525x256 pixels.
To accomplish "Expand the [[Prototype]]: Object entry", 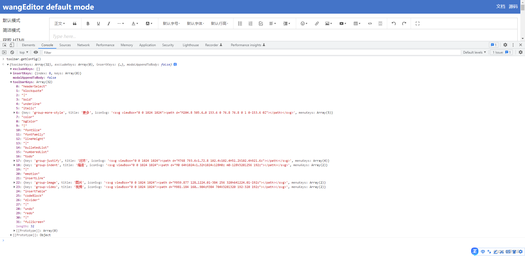I will [11, 235].
